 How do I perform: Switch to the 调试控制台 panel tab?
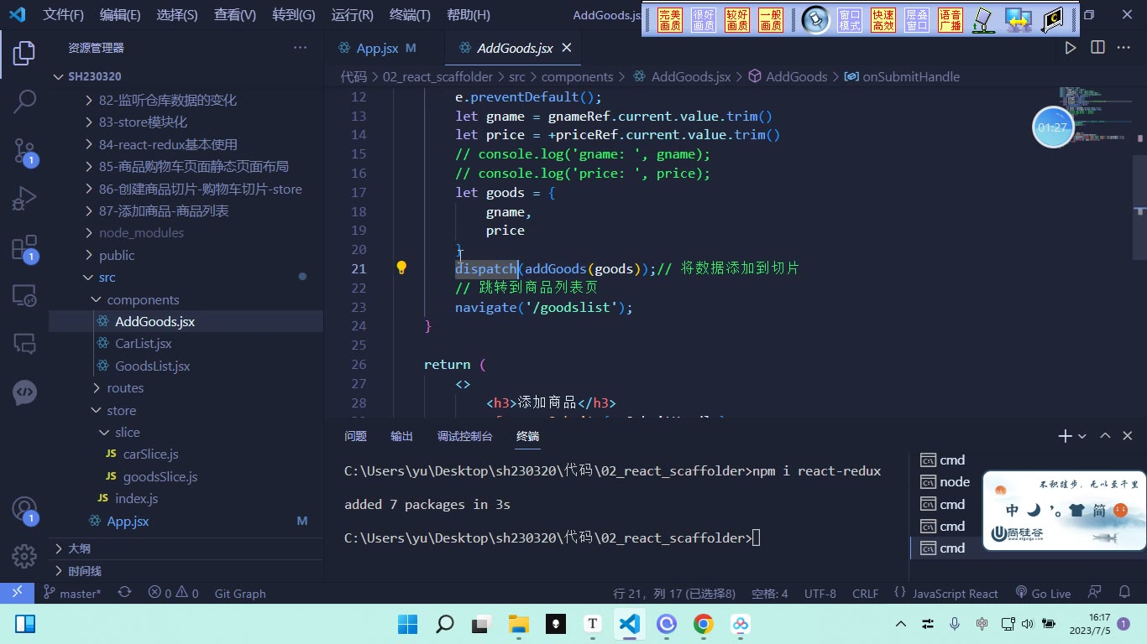(x=464, y=436)
